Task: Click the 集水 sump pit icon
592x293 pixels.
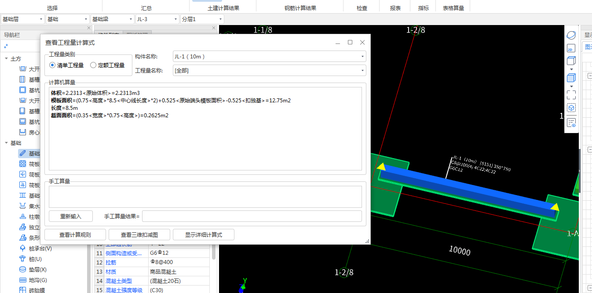Action: (23, 206)
